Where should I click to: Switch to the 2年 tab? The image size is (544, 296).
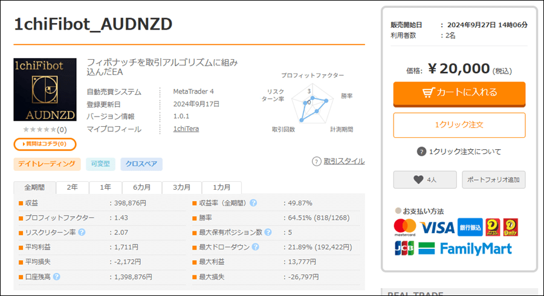tap(72, 187)
